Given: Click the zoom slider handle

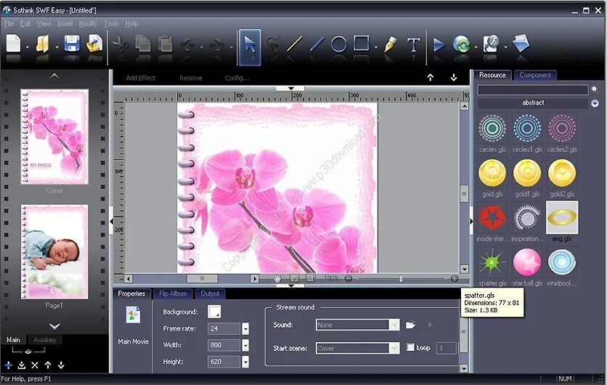Looking at the screenshot, I should pyautogui.click(x=401, y=278).
